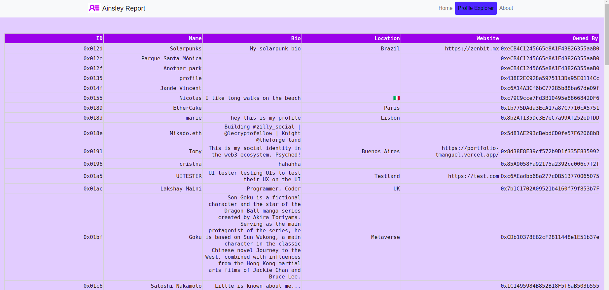Viewport: 609px width, 290px height.
Task: Click the name Jande Vincent
Action: click(x=181, y=88)
